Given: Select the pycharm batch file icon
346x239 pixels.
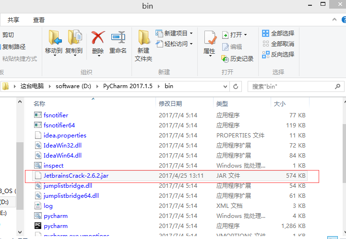Looking at the screenshot, I should [38, 216].
